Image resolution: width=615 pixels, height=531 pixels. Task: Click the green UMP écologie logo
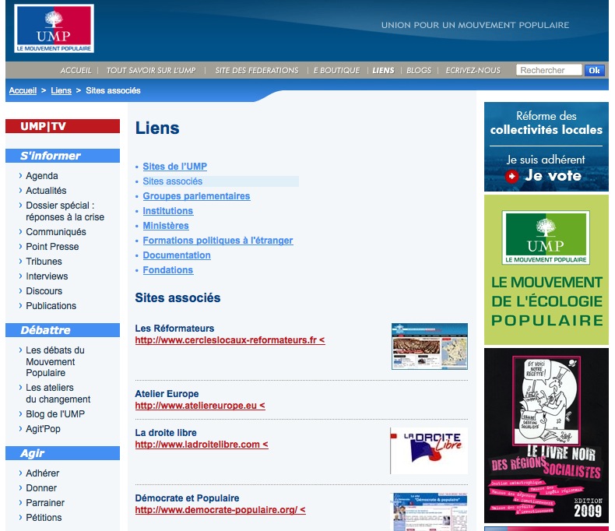pyautogui.click(x=546, y=237)
